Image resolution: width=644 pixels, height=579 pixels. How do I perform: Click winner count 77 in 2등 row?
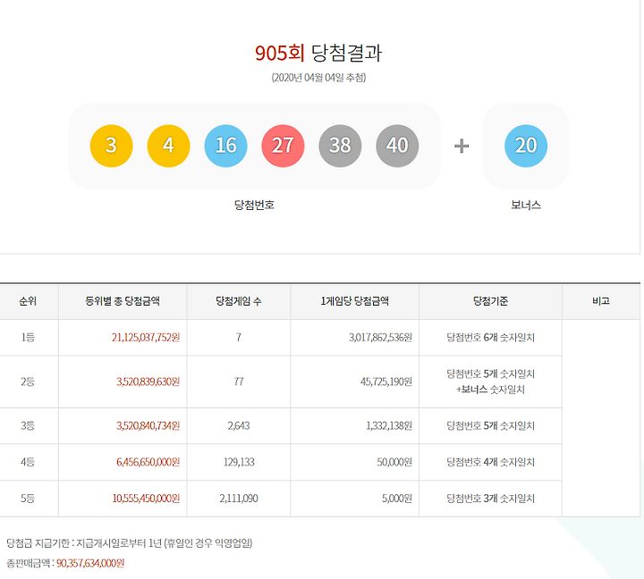coord(239,382)
